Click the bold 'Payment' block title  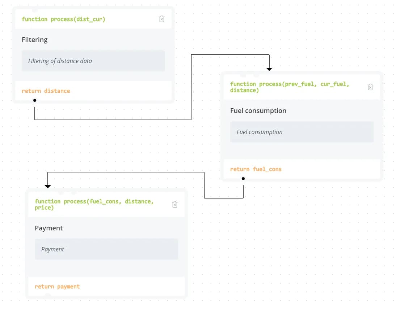click(49, 228)
